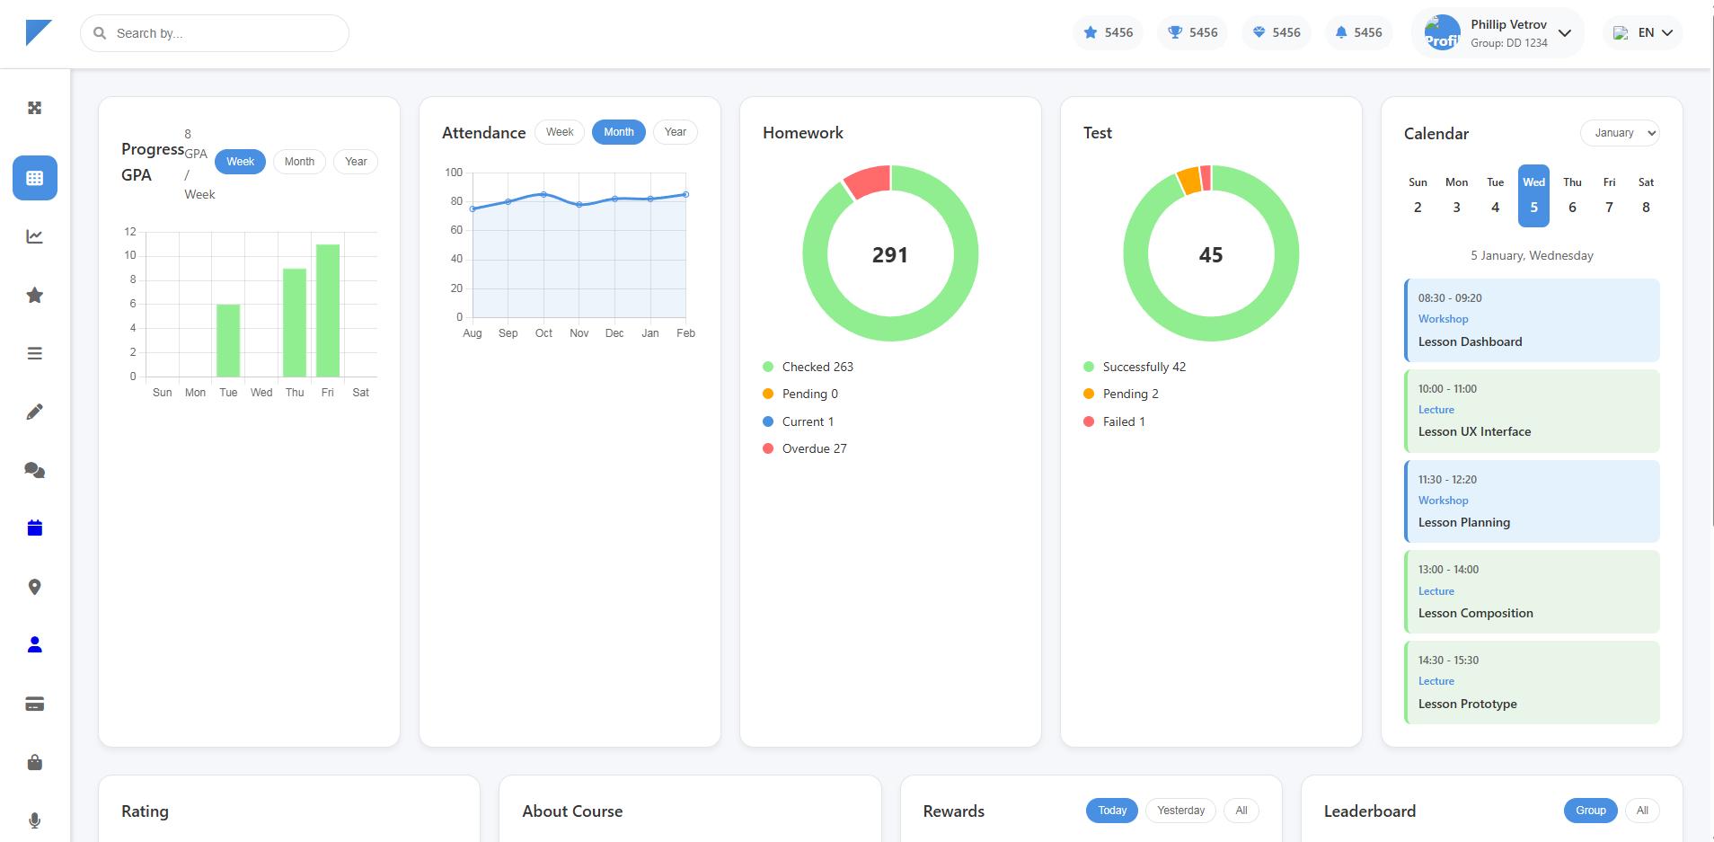Open the shopping bag sidebar icon
1714x842 pixels.
(35, 762)
